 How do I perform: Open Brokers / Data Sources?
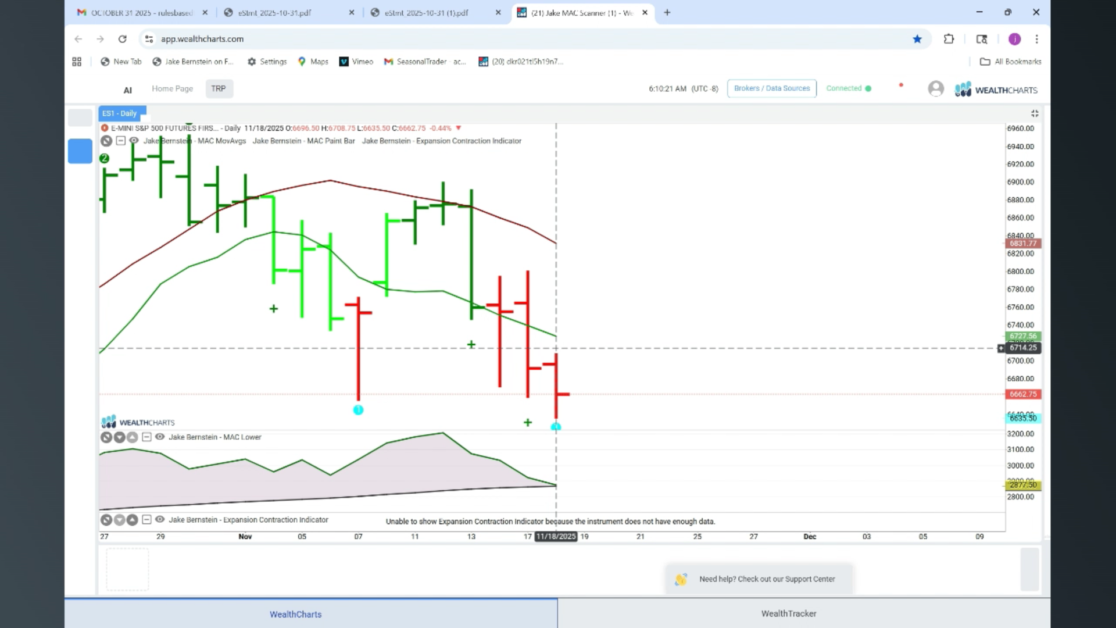coord(772,88)
